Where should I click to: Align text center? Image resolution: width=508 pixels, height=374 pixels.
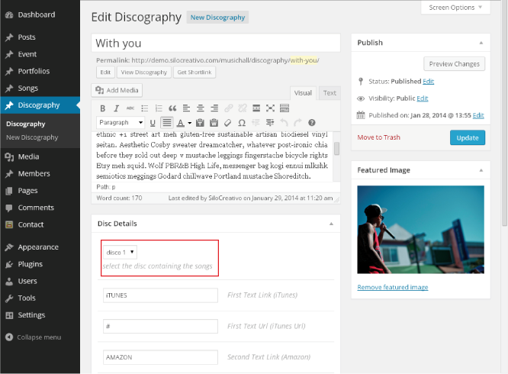[x=200, y=108]
